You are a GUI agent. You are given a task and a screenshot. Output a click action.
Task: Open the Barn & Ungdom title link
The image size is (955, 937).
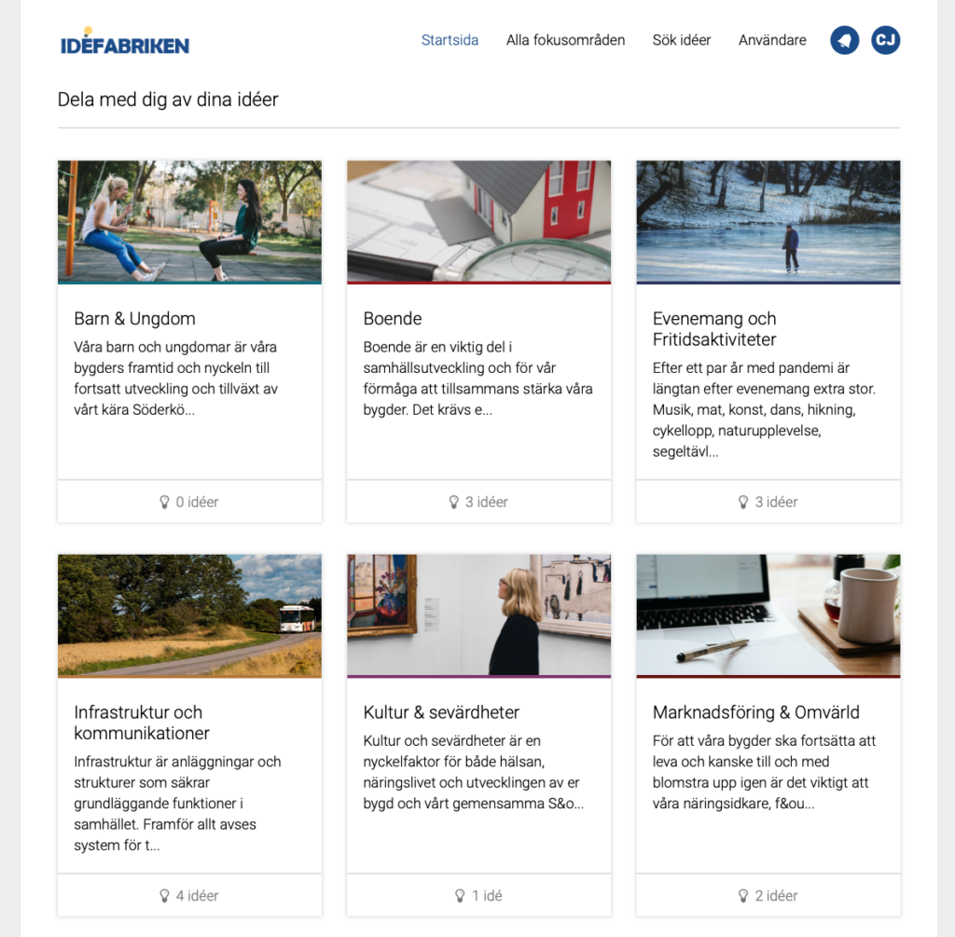[x=134, y=319]
